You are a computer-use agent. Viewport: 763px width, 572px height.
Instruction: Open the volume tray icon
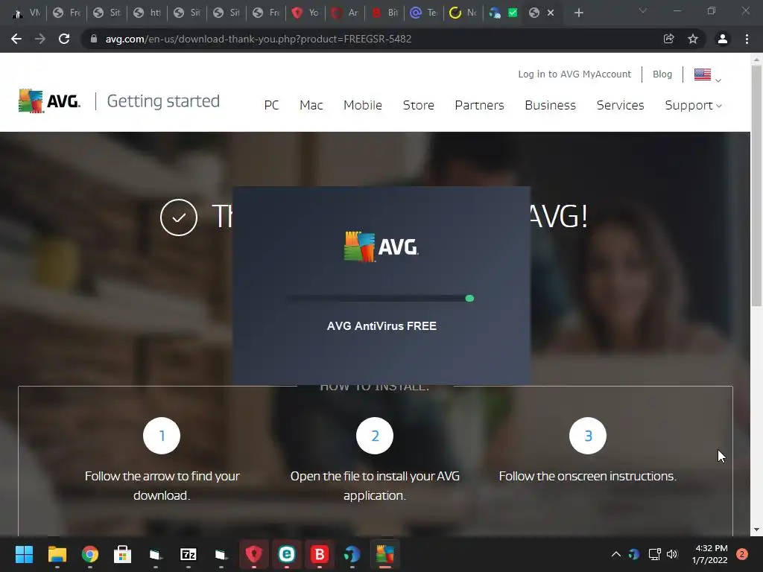tap(672, 554)
